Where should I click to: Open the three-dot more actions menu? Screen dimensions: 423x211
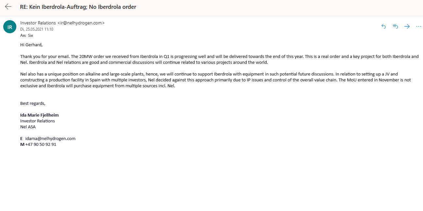point(419,26)
